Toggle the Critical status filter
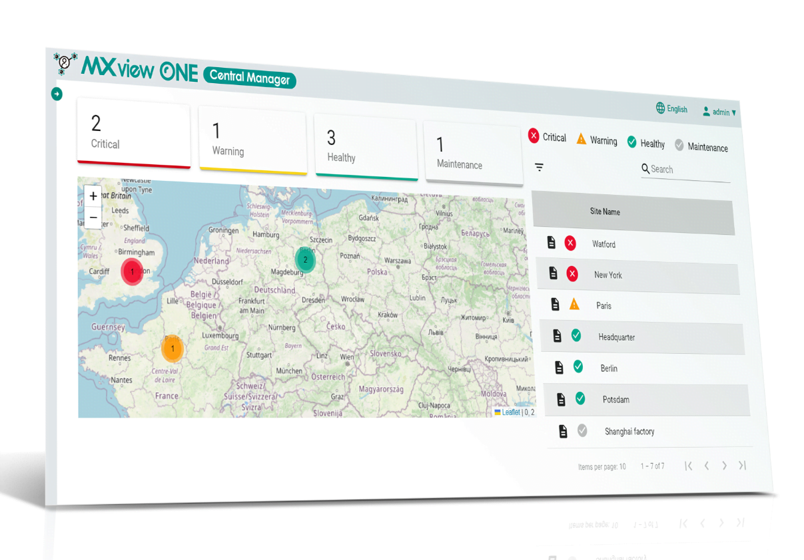 (547, 136)
